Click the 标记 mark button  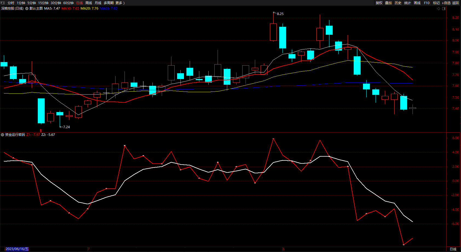click(x=436, y=3)
